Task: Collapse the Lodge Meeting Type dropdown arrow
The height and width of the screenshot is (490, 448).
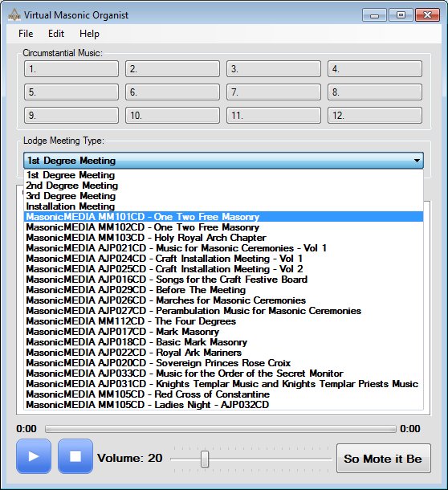Action: [417, 161]
